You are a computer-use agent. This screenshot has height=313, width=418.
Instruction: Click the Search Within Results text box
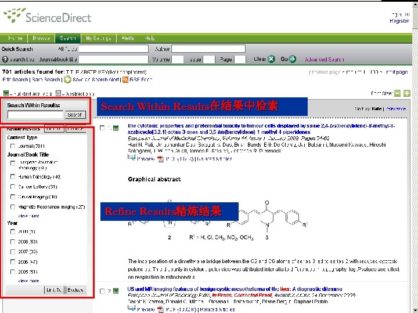[x=35, y=114]
